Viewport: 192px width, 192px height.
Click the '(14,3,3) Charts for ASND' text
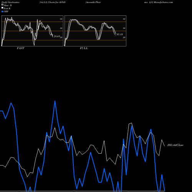[x=52, y=2]
